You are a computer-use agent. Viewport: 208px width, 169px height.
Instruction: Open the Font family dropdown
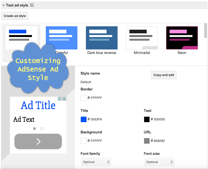(96, 162)
